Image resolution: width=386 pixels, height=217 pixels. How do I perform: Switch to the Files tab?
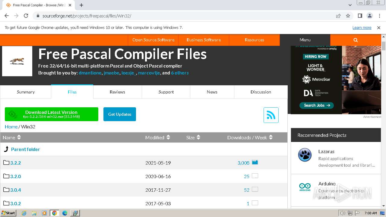tap(72, 92)
